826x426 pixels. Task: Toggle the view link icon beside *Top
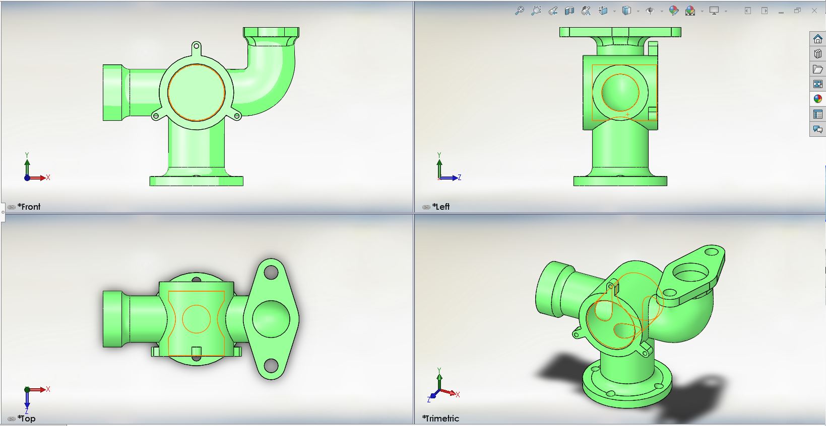tap(11, 418)
